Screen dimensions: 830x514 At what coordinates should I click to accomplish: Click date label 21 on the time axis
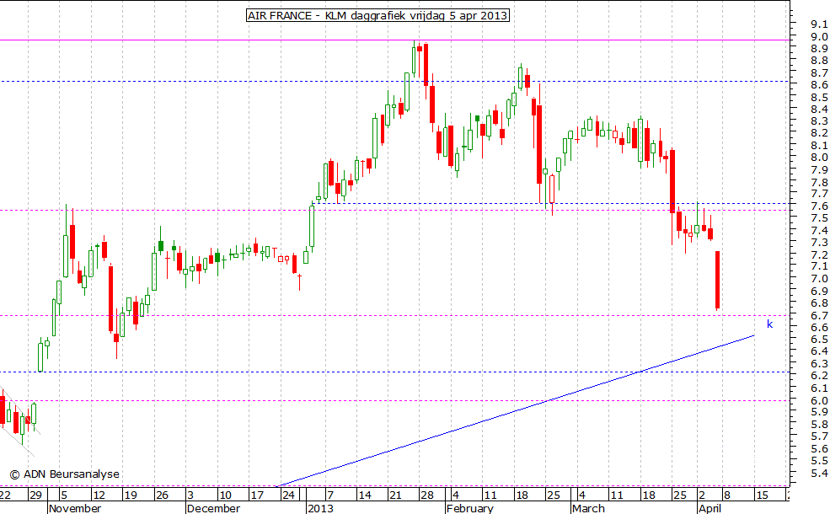395,495
